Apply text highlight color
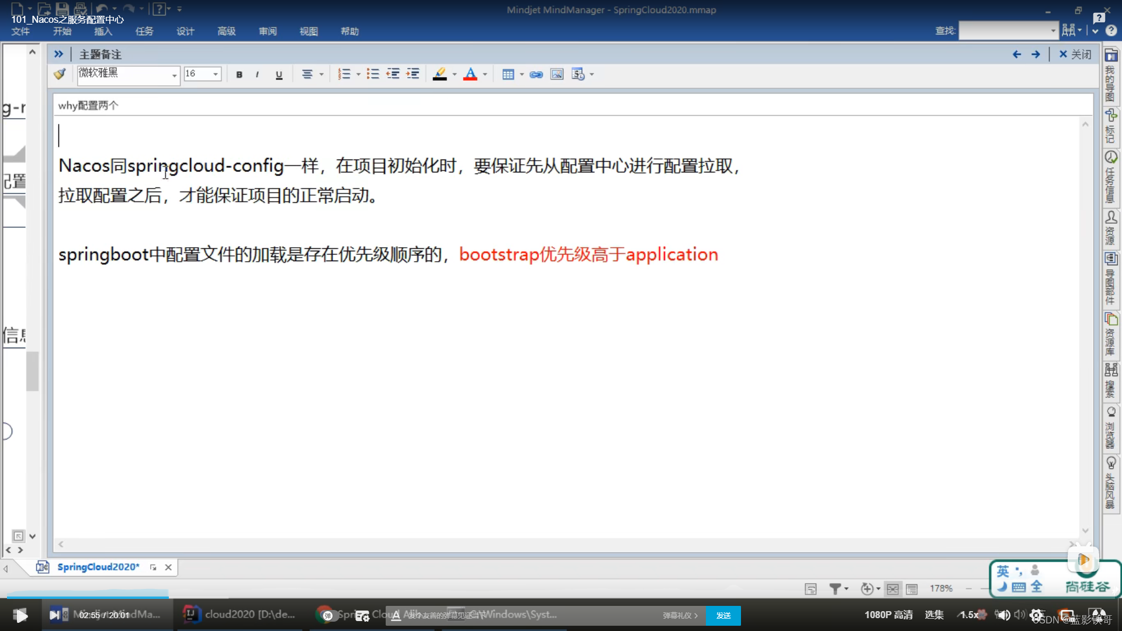Image resolution: width=1122 pixels, height=631 pixels. [x=440, y=74]
